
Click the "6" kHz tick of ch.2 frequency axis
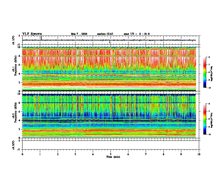pyautogui.click(x=20, y=112)
